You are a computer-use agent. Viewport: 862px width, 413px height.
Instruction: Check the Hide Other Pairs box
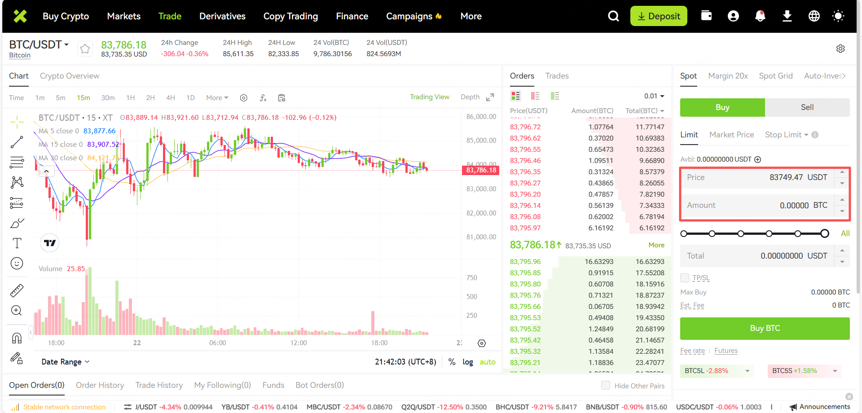(606, 386)
